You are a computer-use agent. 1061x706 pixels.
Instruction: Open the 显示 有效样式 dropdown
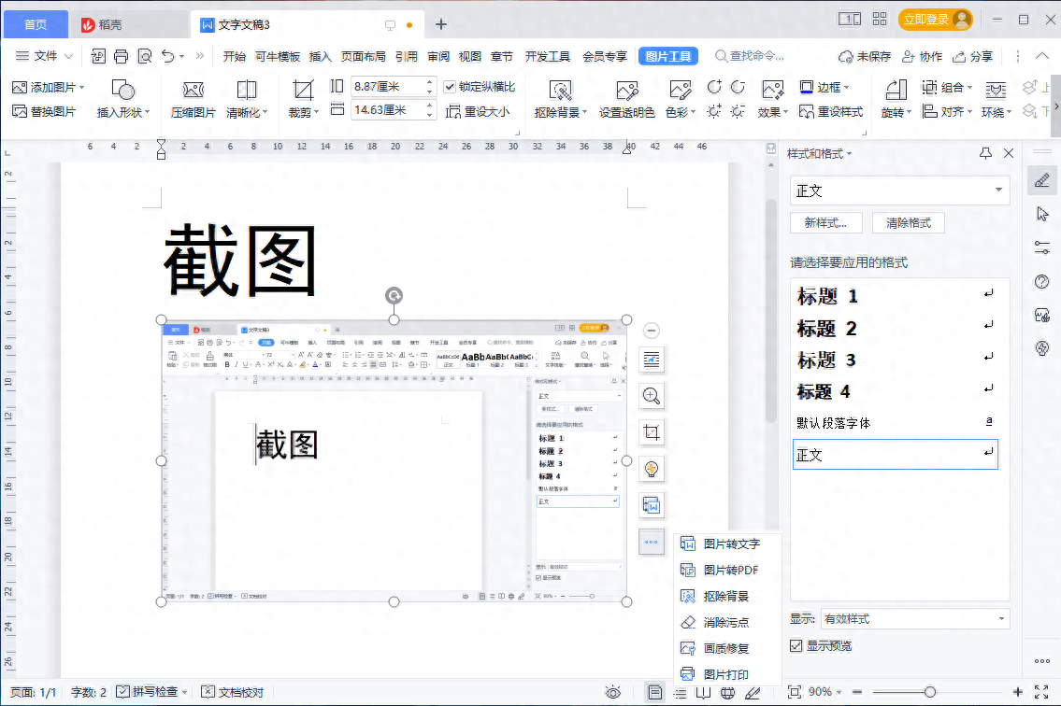pyautogui.click(x=1002, y=619)
